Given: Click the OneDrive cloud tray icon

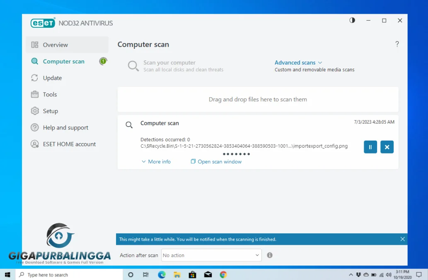Looking at the screenshot, I should (x=366, y=275).
